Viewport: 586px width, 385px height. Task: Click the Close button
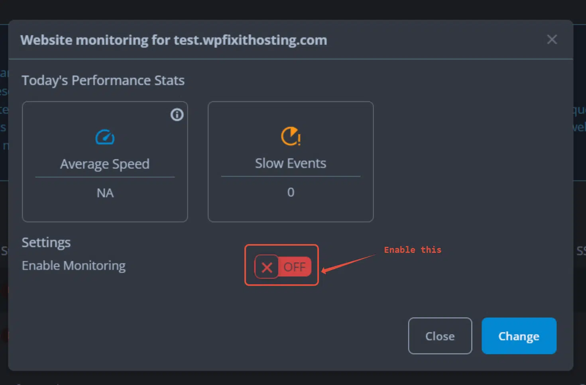[x=440, y=336]
